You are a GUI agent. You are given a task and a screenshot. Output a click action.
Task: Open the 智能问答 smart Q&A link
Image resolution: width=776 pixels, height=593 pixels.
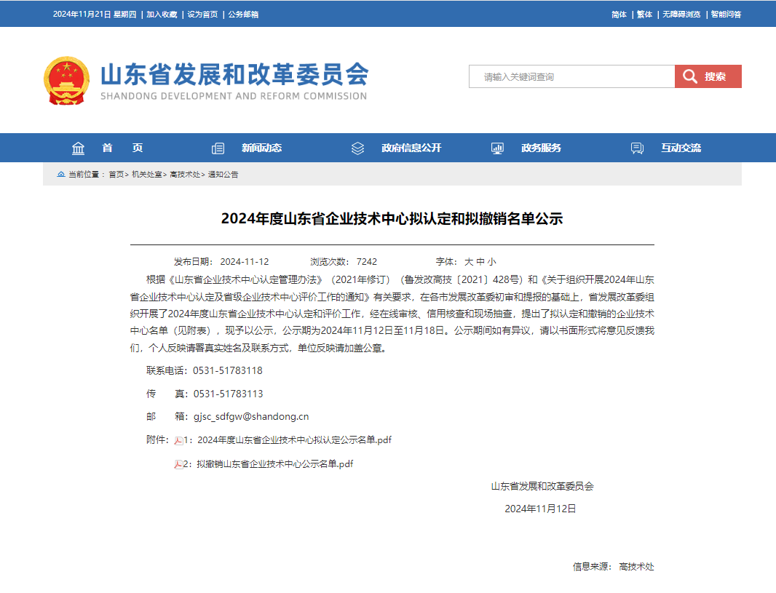[x=726, y=15]
